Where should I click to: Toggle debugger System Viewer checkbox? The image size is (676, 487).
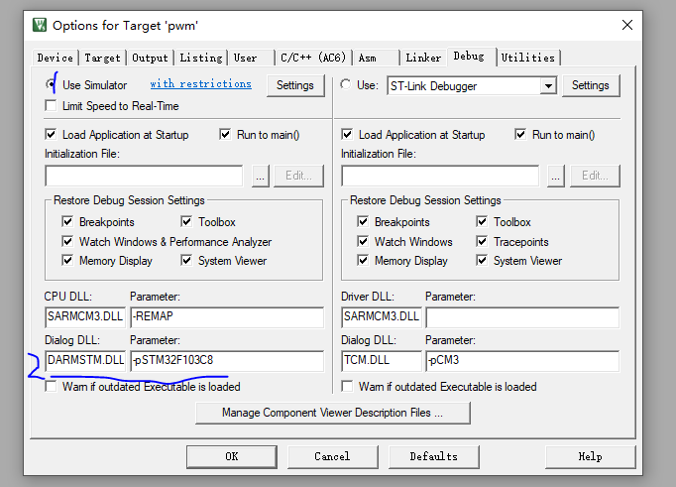click(x=482, y=261)
